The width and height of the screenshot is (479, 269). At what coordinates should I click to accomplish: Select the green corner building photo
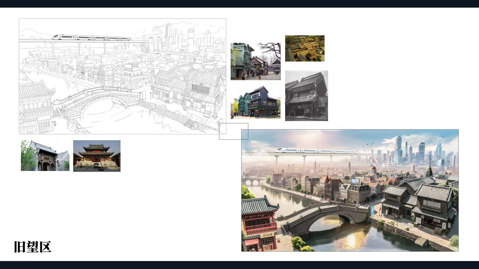coord(255,102)
